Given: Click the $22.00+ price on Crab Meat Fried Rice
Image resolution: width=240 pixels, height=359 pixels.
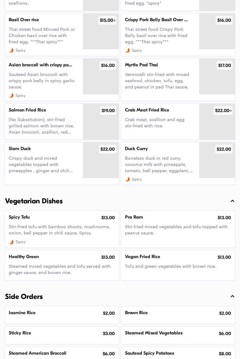Looking at the screenshot, I should (x=223, y=111).
